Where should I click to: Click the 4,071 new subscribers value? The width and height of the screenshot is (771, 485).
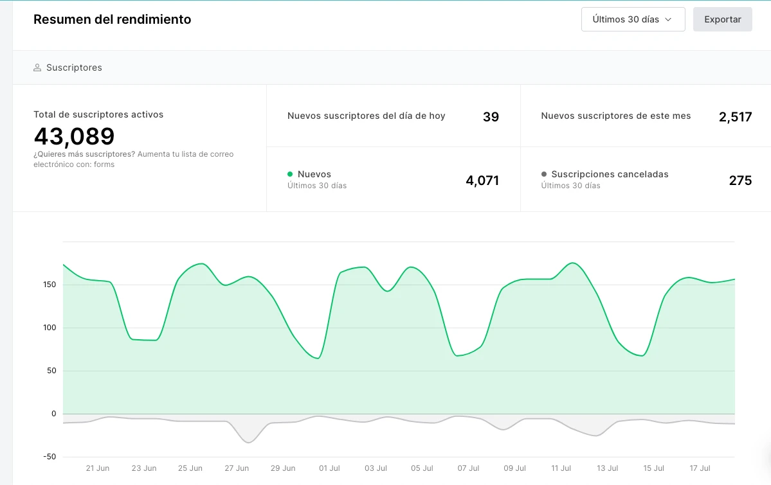coord(482,181)
